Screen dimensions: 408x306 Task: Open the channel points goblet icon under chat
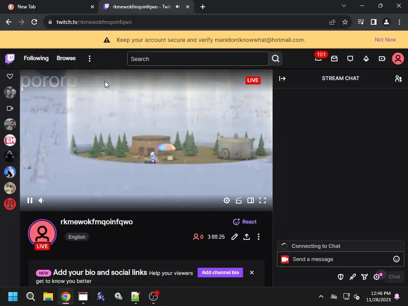click(x=365, y=277)
